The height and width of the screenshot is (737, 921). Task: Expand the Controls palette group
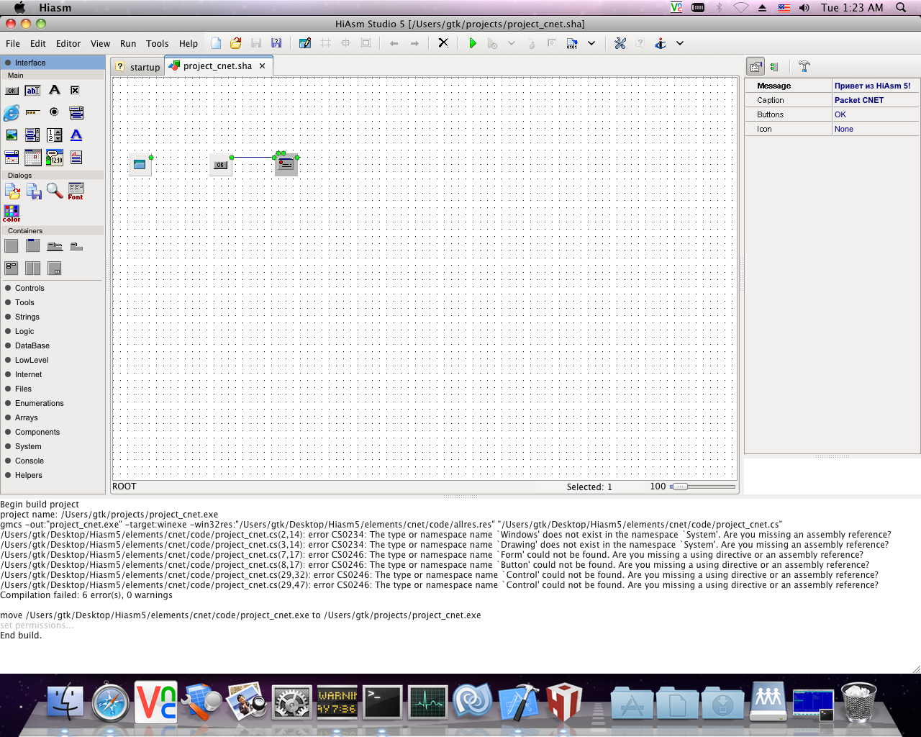(x=30, y=288)
